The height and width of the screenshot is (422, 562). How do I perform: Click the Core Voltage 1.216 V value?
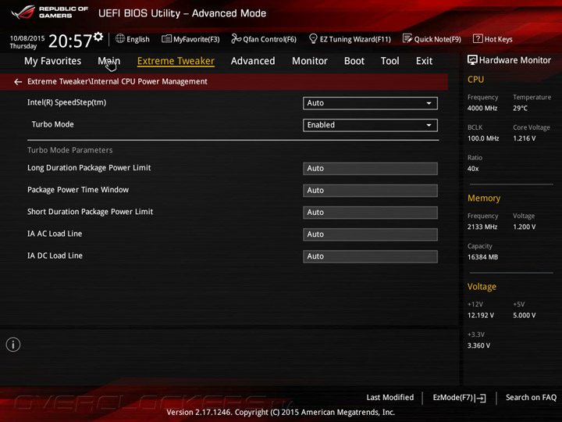coord(525,138)
